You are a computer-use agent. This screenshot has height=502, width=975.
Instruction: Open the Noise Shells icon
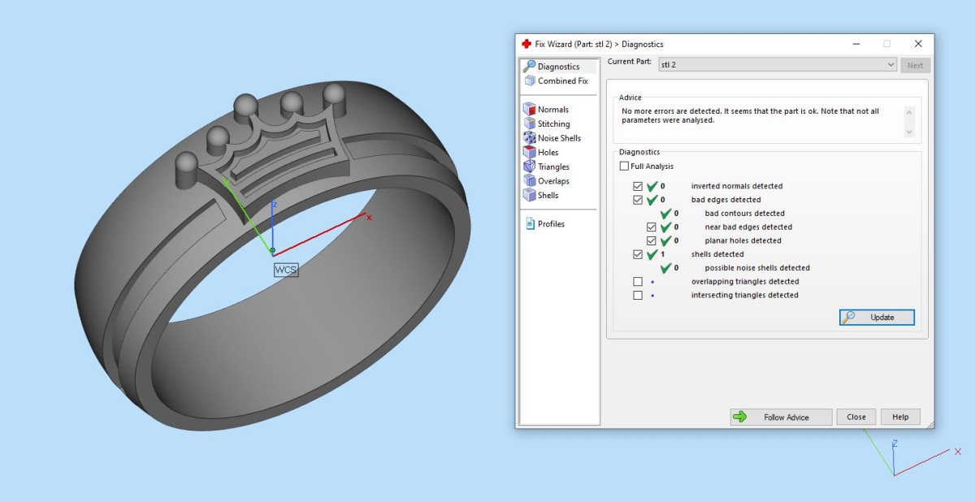tap(529, 138)
